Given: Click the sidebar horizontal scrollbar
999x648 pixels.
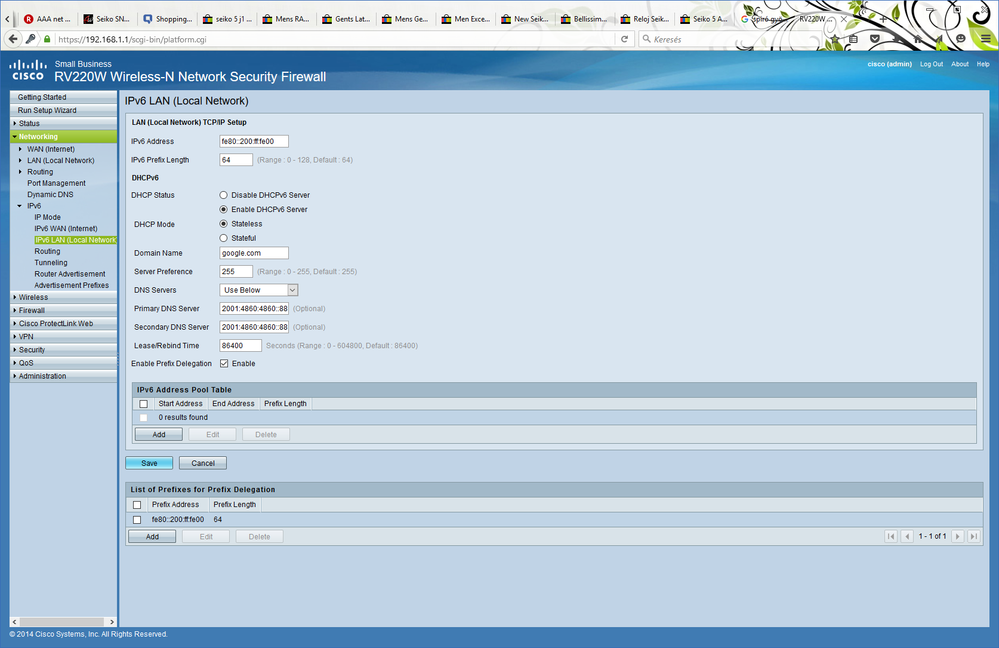Looking at the screenshot, I should pos(63,622).
